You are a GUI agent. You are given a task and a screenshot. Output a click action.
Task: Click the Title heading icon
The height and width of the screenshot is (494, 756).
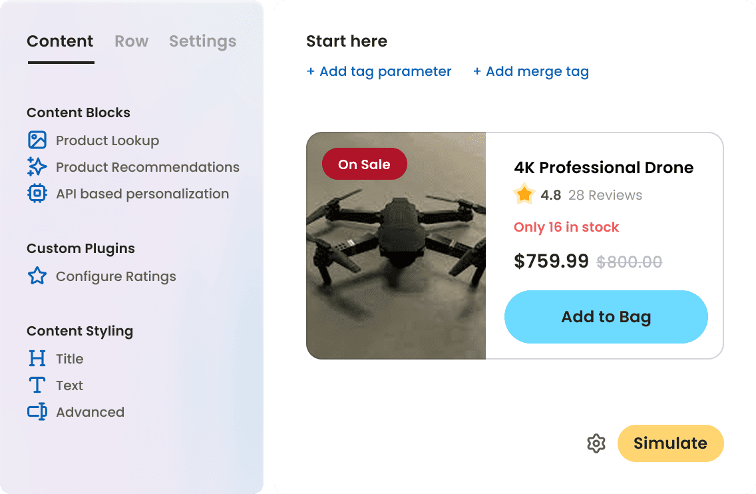pyautogui.click(x=37, y=359)
